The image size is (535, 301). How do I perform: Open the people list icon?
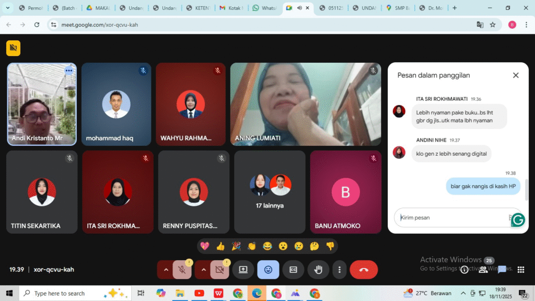(483, 270)
